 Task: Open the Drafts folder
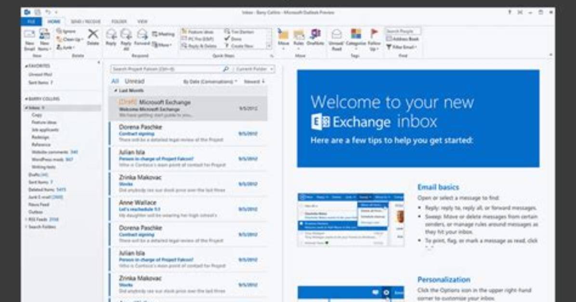coord(38,175)
